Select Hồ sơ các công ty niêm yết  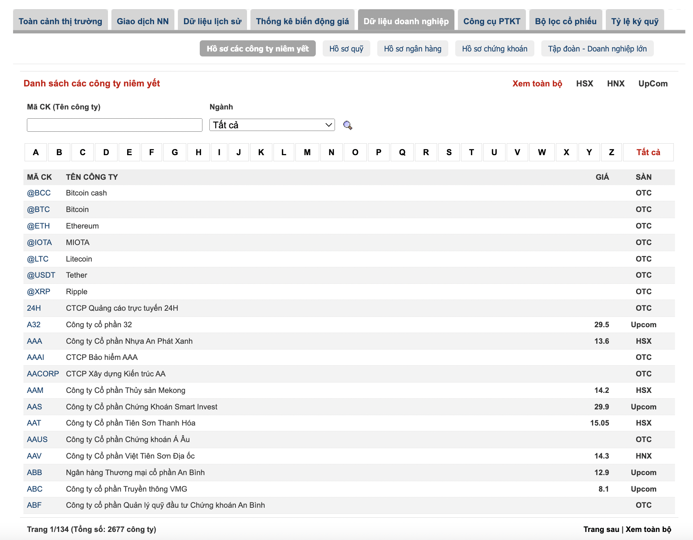pyautogui.click(x=258, y=48)
